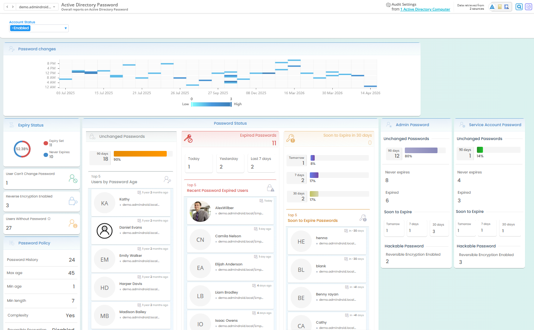Open Service Account Soon to Expire 'Tomorrow' tile

466,228
